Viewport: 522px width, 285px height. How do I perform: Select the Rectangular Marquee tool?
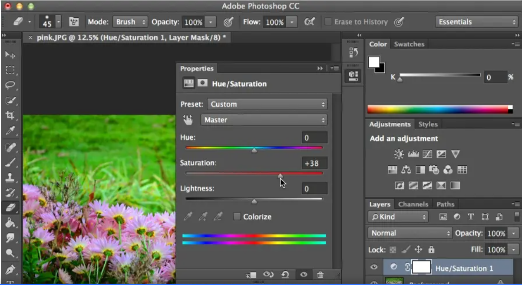10,70
